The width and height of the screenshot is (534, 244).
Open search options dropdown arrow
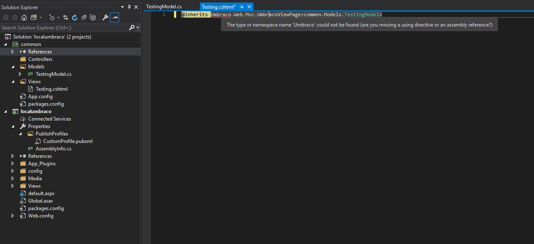coord(138,28)
